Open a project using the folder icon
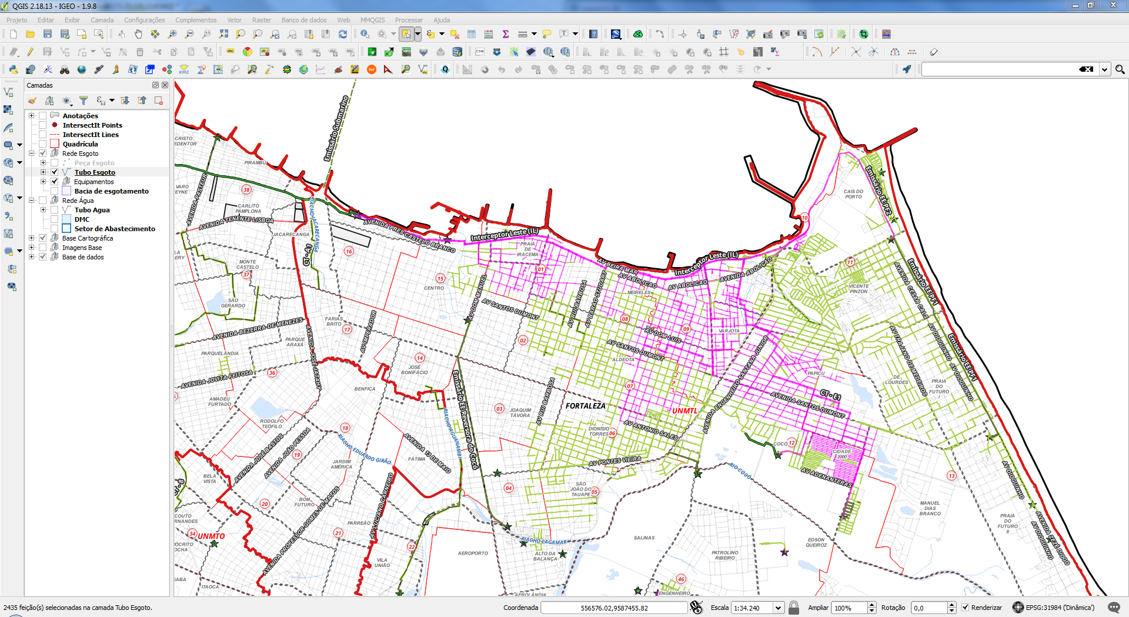The image size is (1129, 617). pos(30,34)
